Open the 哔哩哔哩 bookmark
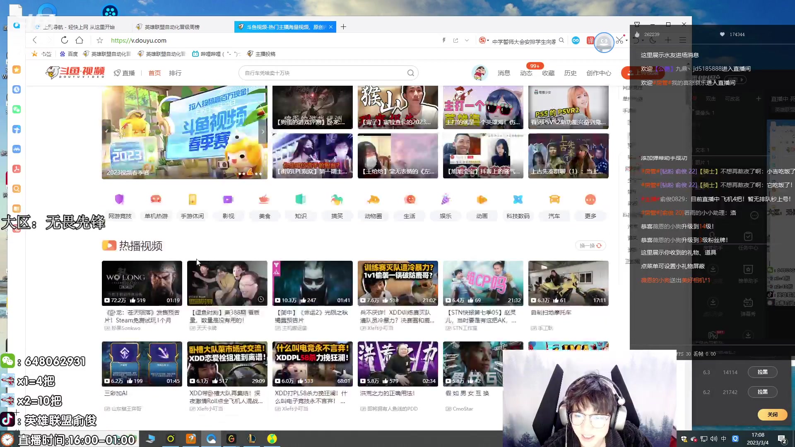Viewport: 795px width, 447px height. click(216, 54)
